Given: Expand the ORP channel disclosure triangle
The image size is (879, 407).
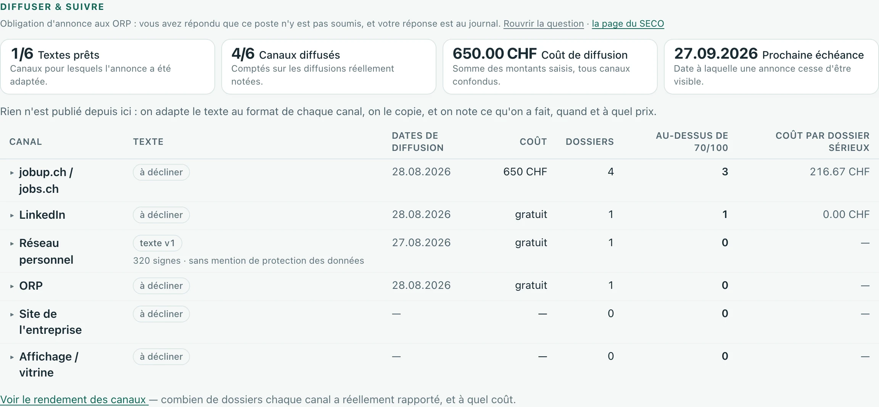Looking at the screenshot, I should pyautogui.click(x=12, y=287).
